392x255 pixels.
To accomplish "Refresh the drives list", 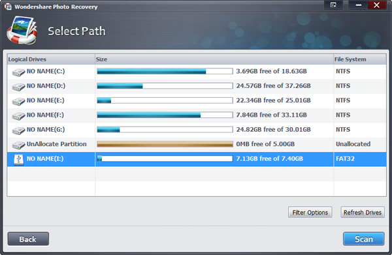I will [x=363, y=212].
